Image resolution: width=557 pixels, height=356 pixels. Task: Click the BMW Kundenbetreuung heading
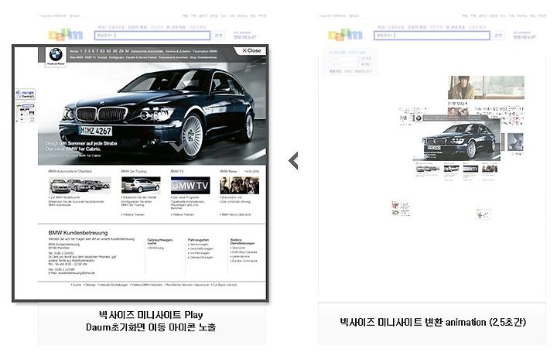[x=78, y=233]
